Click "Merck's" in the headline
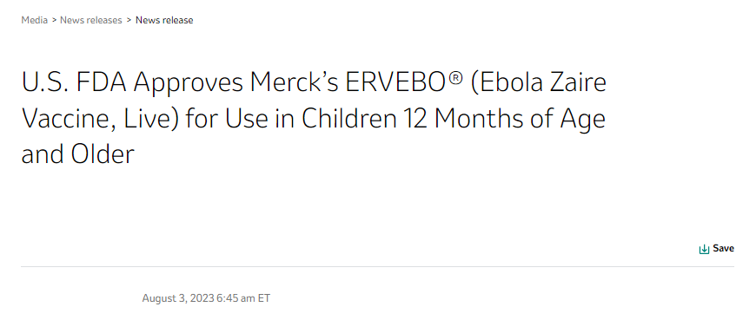Viewport: 743px width, 320px height. pos(294,82)
